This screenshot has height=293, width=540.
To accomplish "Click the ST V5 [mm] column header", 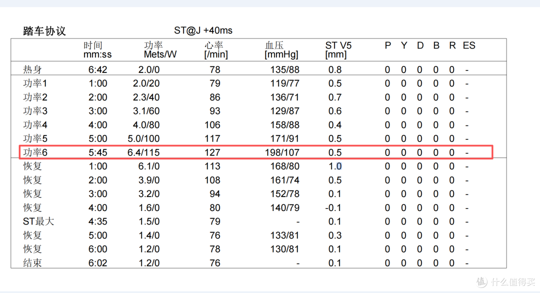I will 338,50.
